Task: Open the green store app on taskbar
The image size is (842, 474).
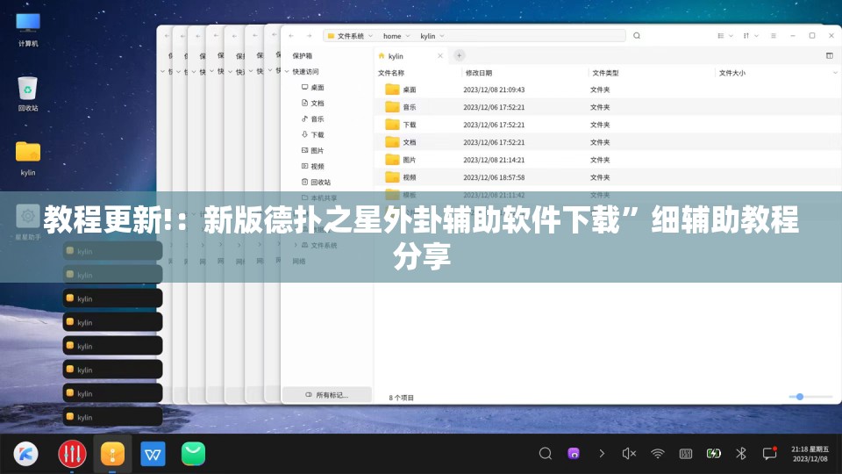Action: (193, 454)
